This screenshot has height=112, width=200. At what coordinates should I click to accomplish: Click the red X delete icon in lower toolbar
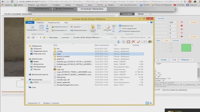point(133,42)
